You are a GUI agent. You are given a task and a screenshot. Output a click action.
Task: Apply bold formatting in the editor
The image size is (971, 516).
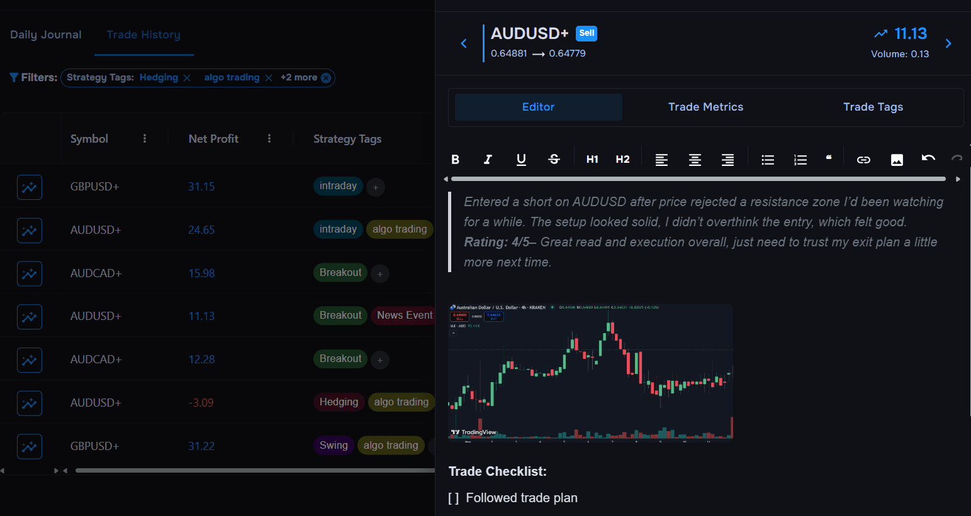[x=455, y=160]
